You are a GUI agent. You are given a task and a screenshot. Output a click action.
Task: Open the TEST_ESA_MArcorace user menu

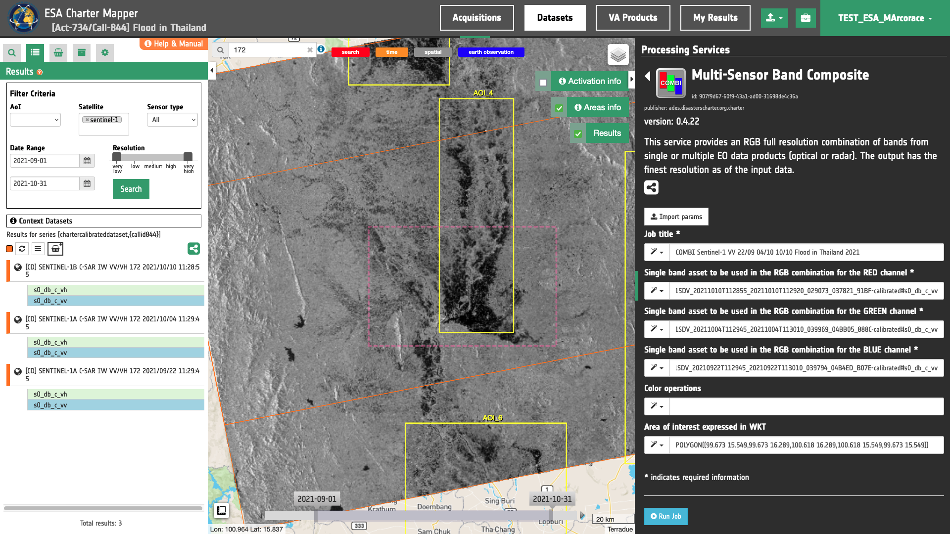click(x=885, y=18)
